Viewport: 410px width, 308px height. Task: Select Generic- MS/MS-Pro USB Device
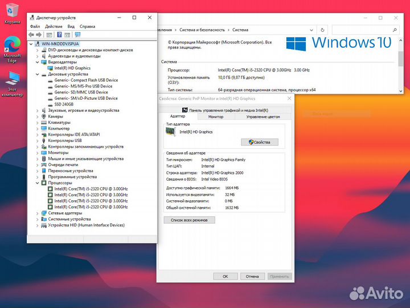coord(83,86)
